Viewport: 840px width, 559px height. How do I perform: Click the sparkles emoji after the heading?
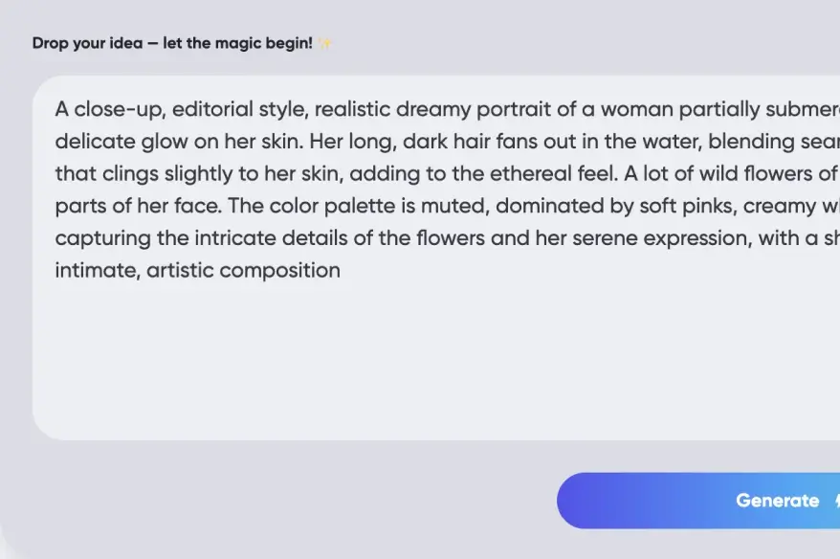tap(325, 43)
